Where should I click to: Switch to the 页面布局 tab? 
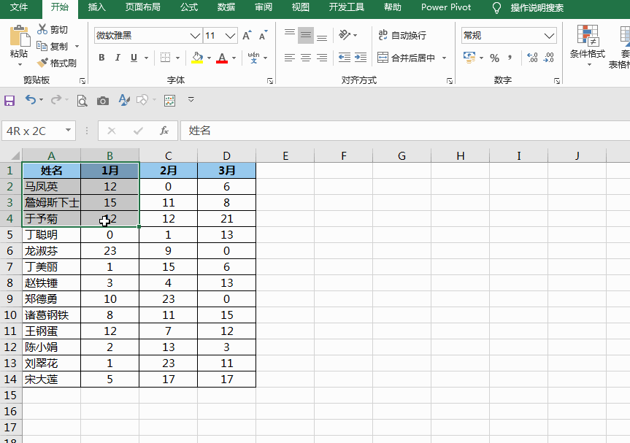(x=142, y=7)
